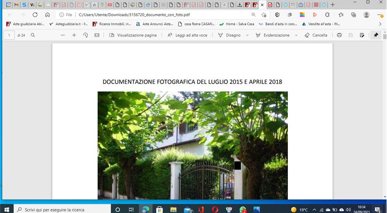Click the Save As icon
Screen dimensions: 387x213
[x=362, y=35]
